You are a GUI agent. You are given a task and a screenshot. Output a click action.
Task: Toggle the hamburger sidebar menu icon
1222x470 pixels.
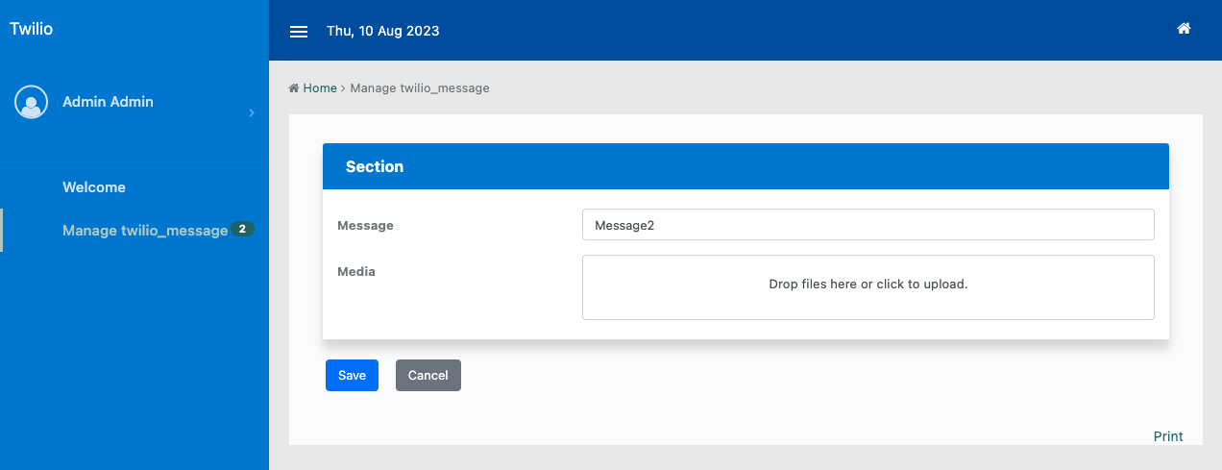click(299, 31)
